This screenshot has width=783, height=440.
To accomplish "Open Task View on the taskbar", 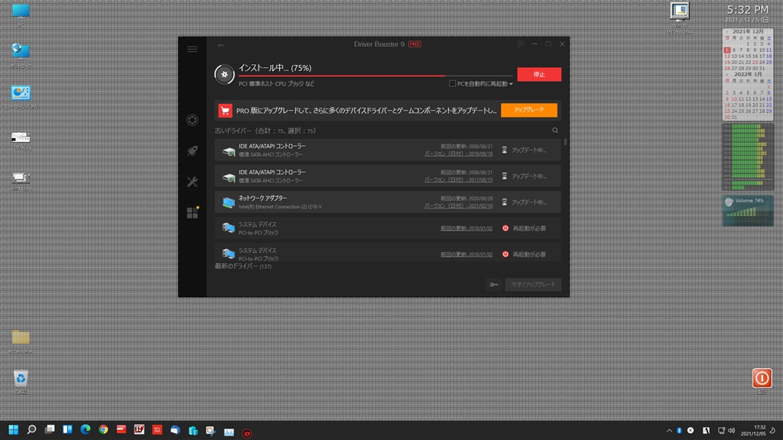I will [x=50, y=429].
